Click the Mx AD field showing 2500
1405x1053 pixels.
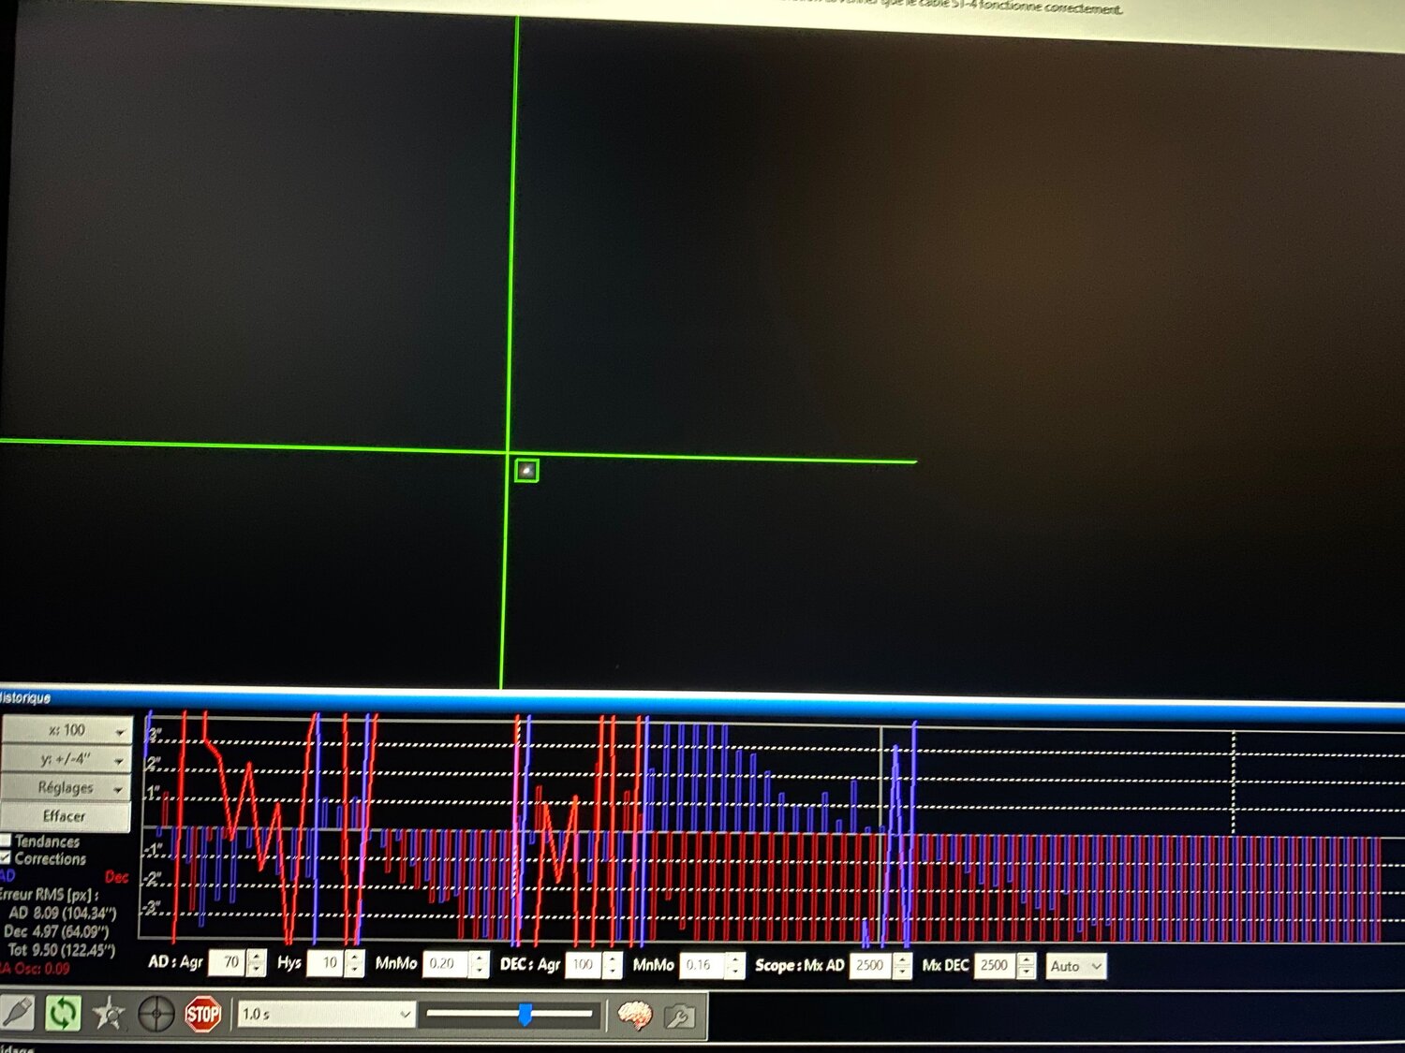[x=871, y=965]
